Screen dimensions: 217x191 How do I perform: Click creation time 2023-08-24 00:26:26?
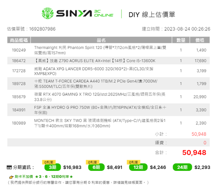coord(187,29)
